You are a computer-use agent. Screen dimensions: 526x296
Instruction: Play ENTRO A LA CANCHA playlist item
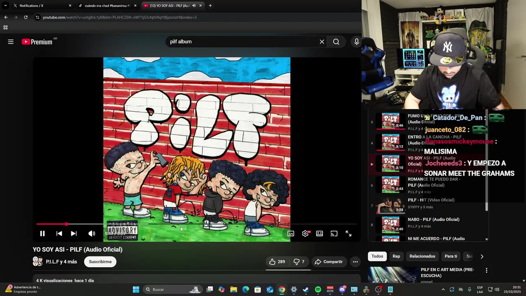[x=427, y=143]
